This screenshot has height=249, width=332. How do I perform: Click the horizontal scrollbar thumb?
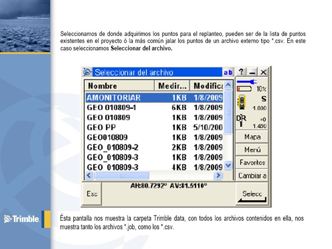(121, 175)
